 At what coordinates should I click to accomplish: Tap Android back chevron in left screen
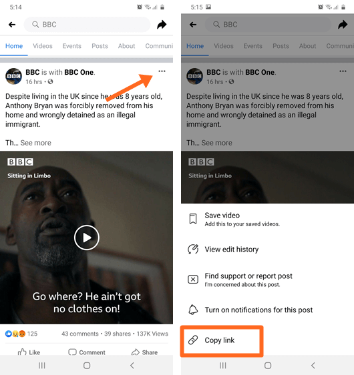[132, 366]
